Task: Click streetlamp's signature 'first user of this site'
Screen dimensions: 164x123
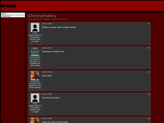Action: click(35, 62)
